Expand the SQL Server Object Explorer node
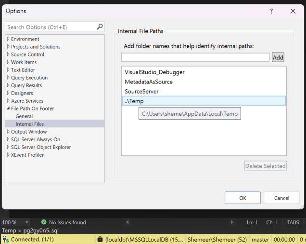Viewport: 306px width, 244px height. [8, 147]
